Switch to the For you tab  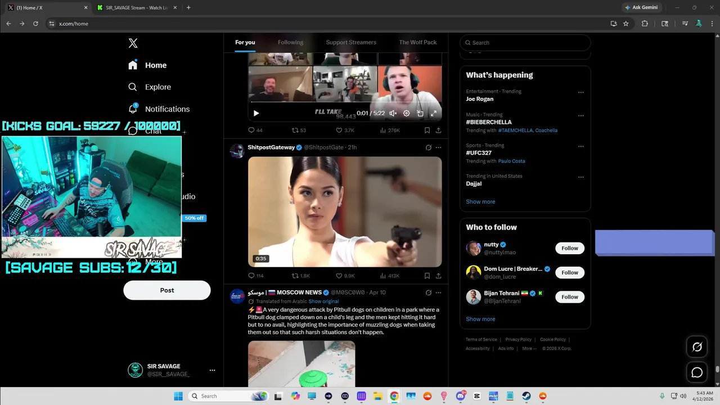tap(245, 42)
